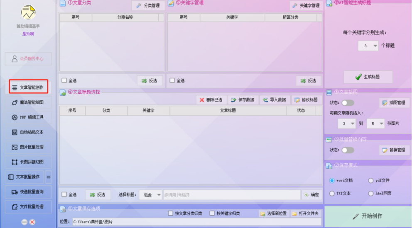The image size is (412, 228).
Task: Open 替换管理
Action: pos(394,150)
